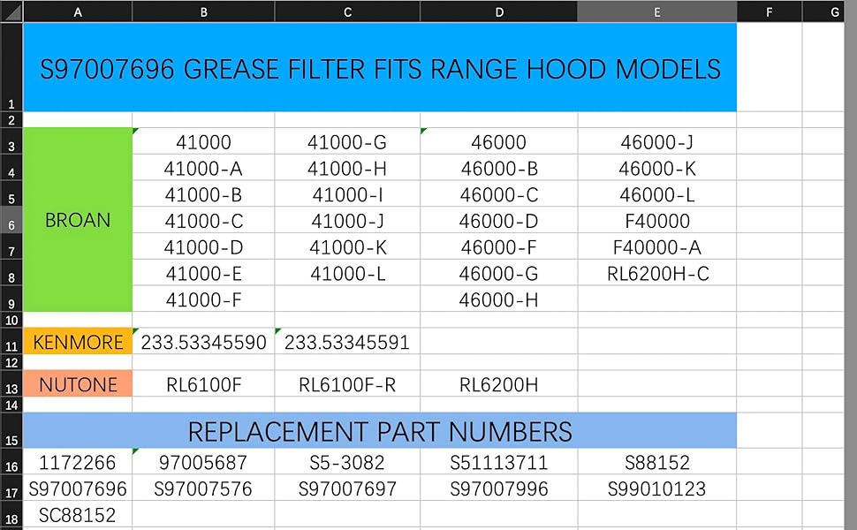Select column F header
Viewport: 857px width, 530px height.
pyautogui.click(x=769, y=11)
